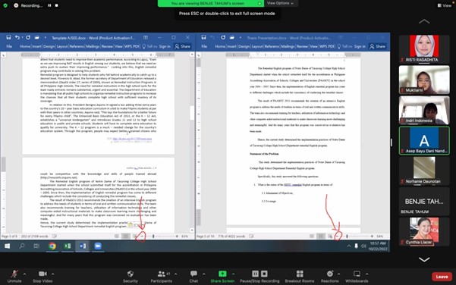Zoom in in the Thesis Presentation status bar
Viewport: 456px width, 285px height.
[372, 236]
